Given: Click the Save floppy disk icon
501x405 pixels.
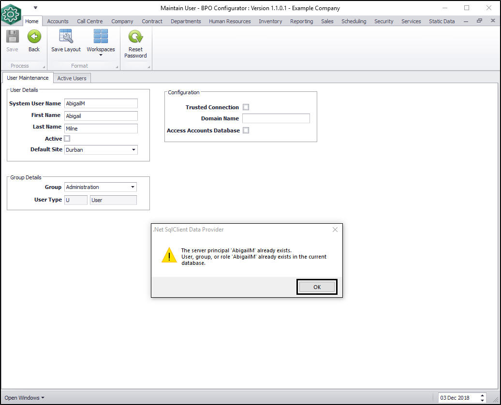Looking at the screenshot, I should pyautogui.click(x=13, y=36).
